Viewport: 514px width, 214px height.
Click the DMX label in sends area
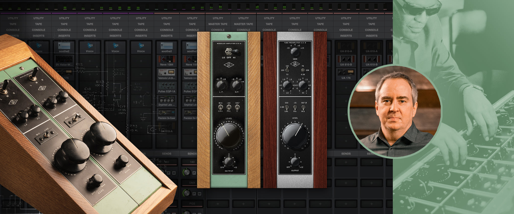tap(192, 183)
